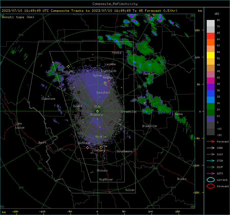Click the 'Annot: tops (km)' label
The width and height of the screenshot is (230, 215).
pyautogui.click(x=18, y=17)
